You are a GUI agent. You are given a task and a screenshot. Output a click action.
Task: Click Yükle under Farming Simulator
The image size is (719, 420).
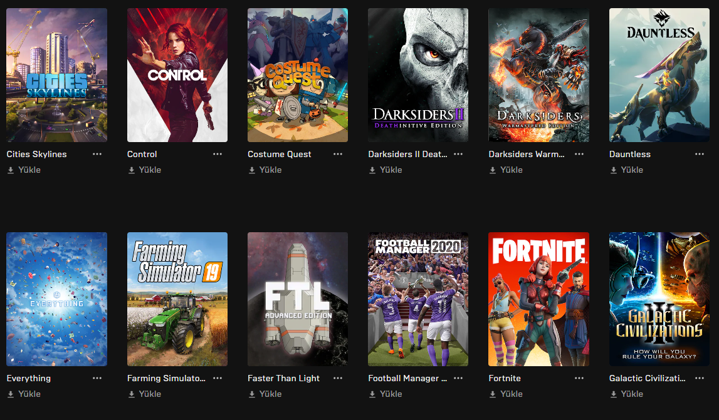point(144,394)
